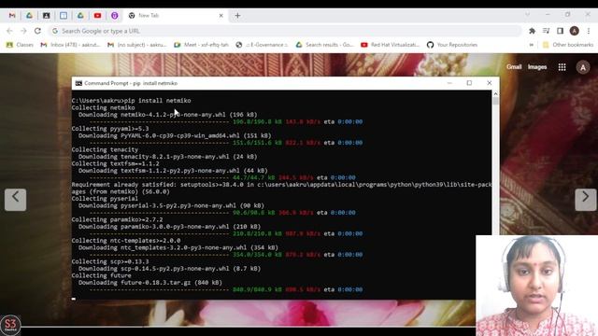Click 'Downloading future-0.18.3.tar.gz' line

tap(150, 283)
